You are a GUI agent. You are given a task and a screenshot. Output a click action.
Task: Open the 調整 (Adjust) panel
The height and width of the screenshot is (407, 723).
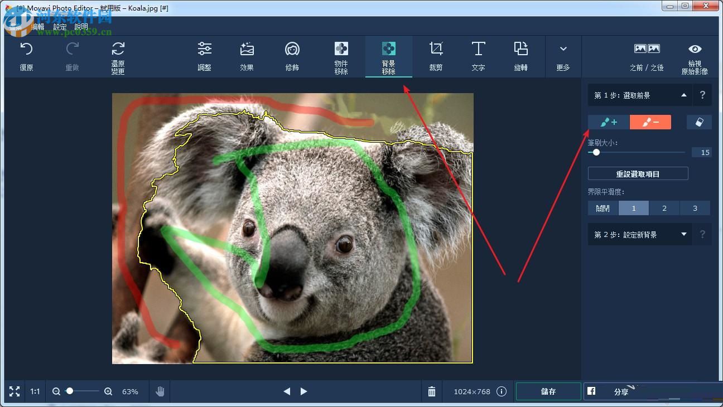[205, 56]
